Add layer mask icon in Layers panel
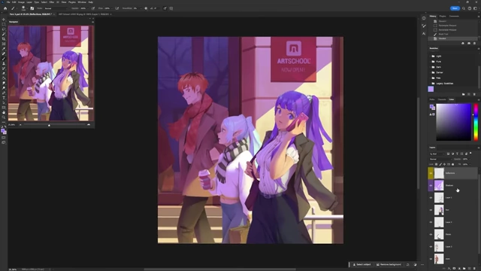Screen dimensions: 481x271 coord(454,268)
